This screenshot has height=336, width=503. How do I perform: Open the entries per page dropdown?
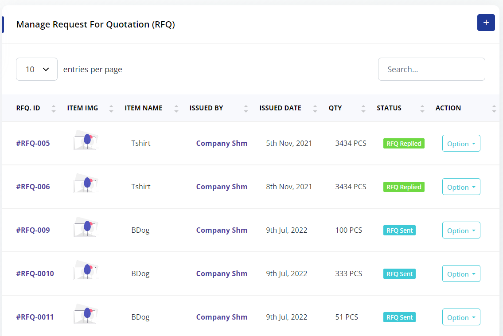(37, 69)
